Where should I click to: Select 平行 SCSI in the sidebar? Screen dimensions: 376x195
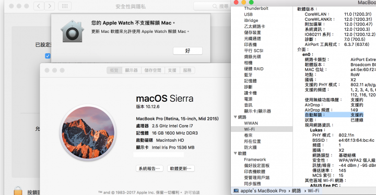(253, 51)
